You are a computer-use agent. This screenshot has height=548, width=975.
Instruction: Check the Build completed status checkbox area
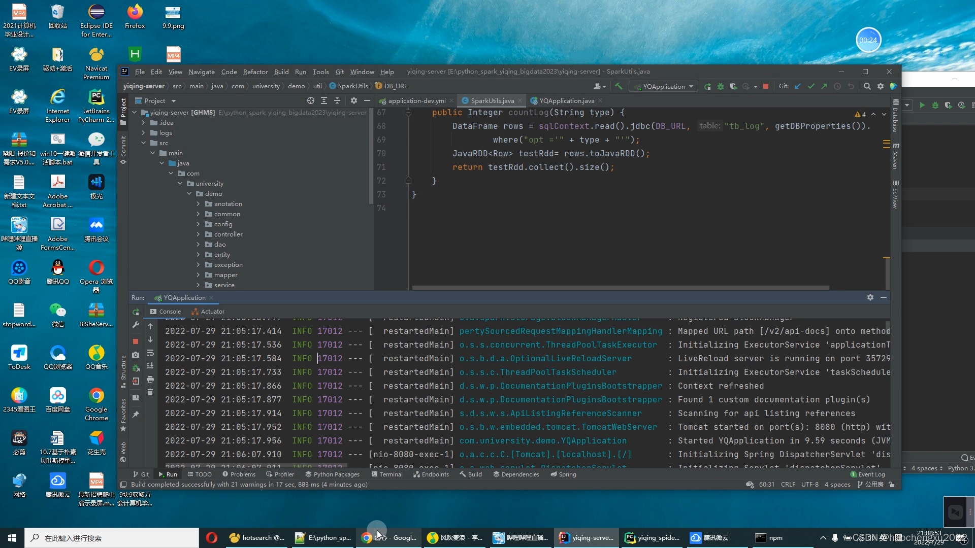pos(123,484)
